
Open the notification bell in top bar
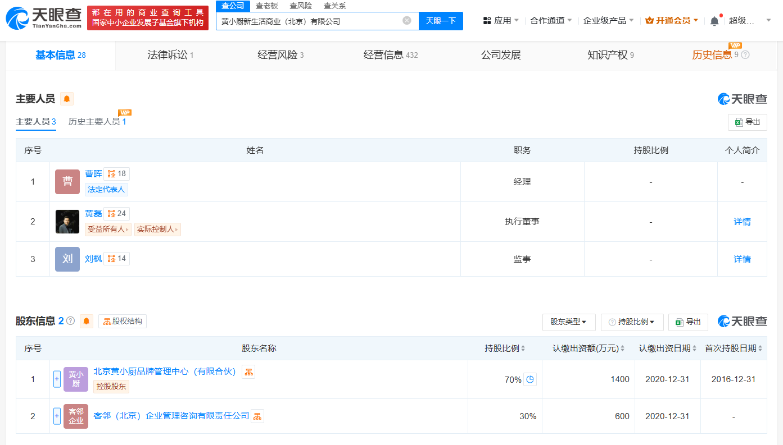pyautogui.click(x=714, y=21)
